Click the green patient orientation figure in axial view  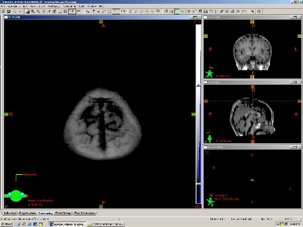coord(16,196)
